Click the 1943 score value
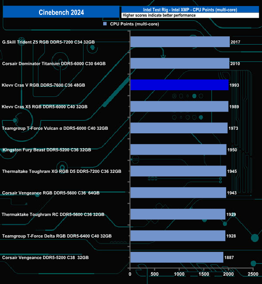This screenshot has height=284, width=262. pos(232,193)
